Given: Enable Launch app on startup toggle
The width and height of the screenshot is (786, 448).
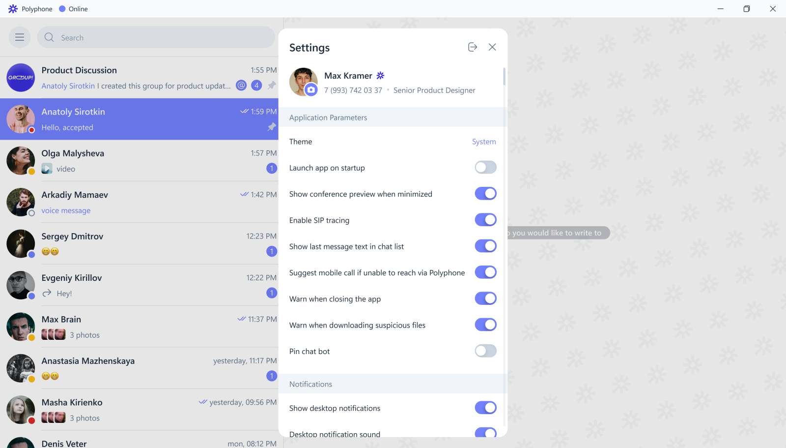Looking at the screenshot, I should [485, 168].
